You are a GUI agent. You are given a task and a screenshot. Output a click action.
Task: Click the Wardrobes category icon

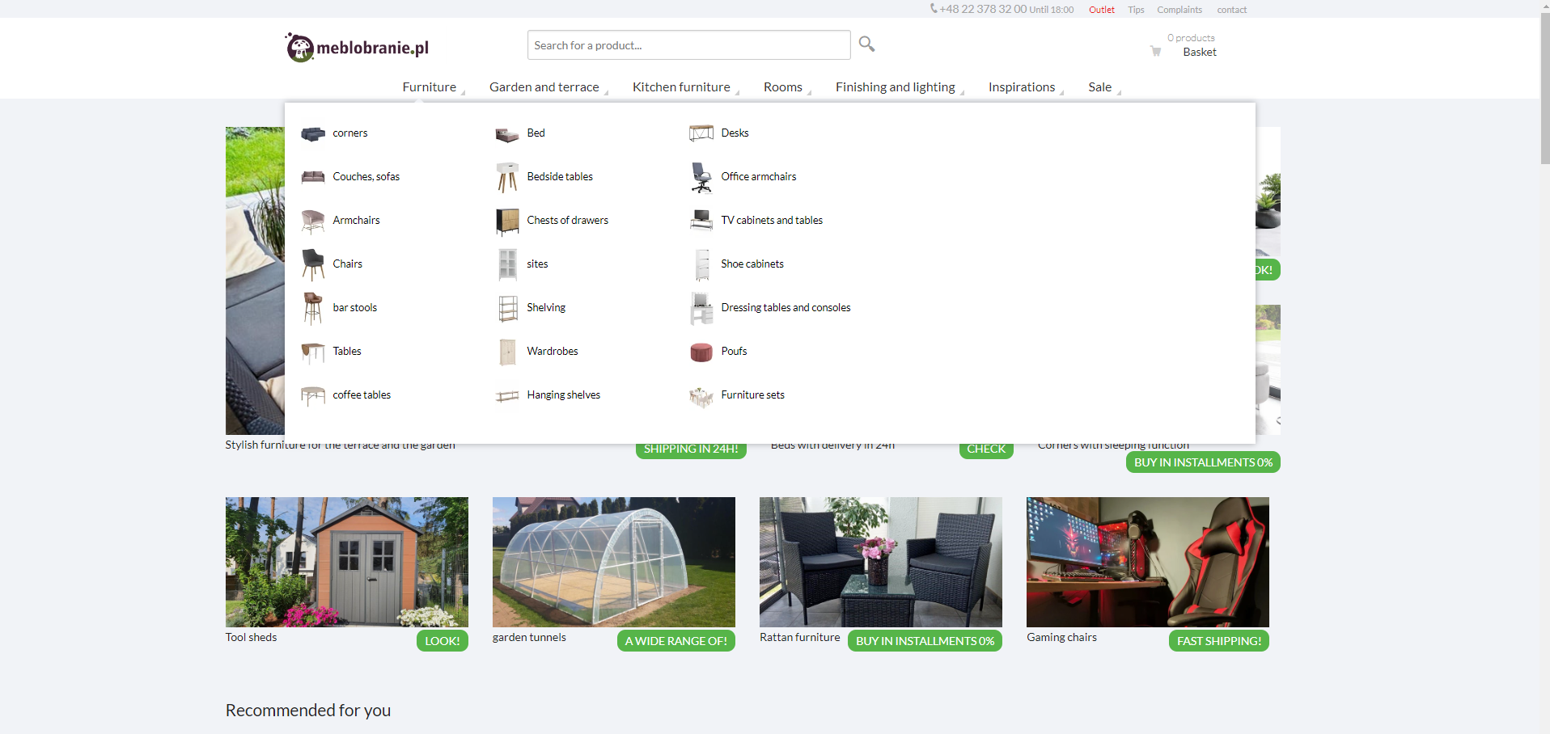click(507, 352)
